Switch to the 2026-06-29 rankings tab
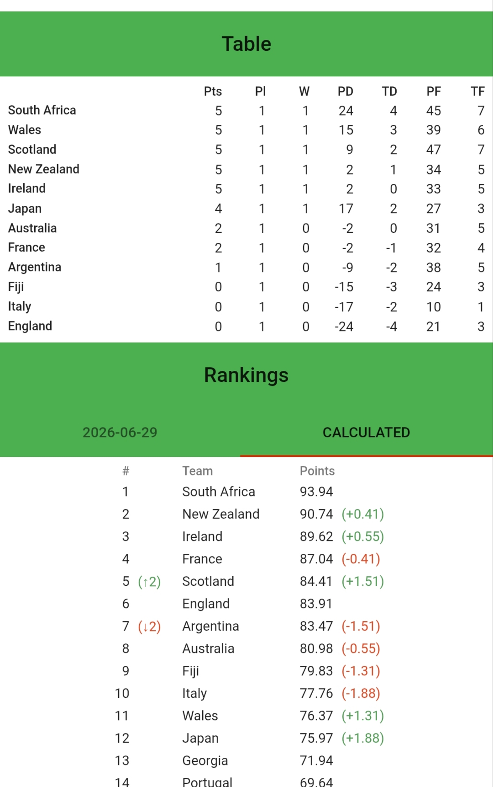 pos(120,432)
